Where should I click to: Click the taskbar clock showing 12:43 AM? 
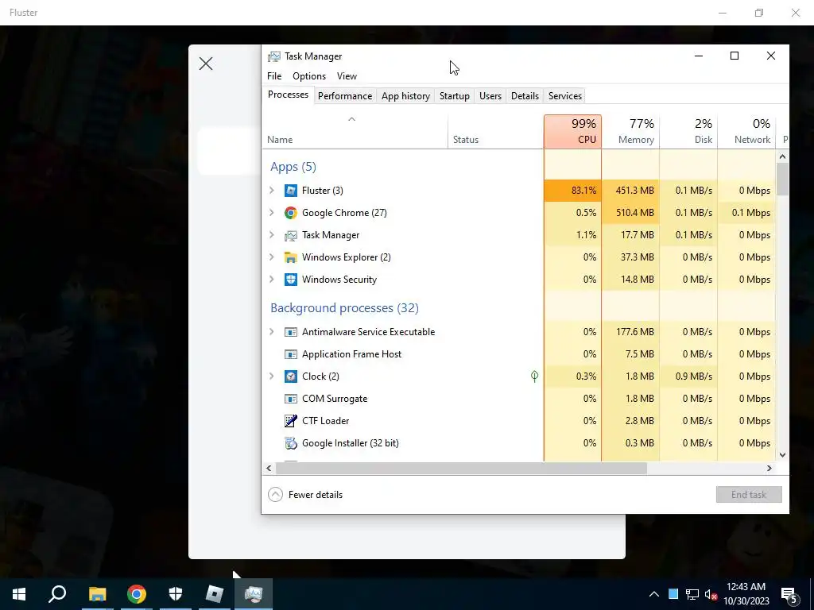[746, 594]
